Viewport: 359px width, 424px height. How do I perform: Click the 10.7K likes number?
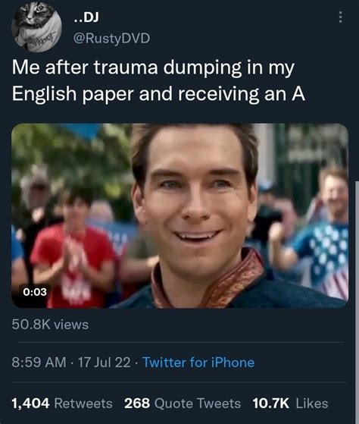271,404
